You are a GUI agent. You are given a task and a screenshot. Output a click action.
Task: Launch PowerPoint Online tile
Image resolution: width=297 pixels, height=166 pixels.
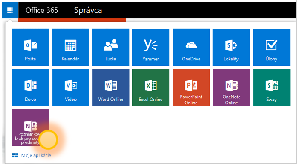(x=191, y=88)
